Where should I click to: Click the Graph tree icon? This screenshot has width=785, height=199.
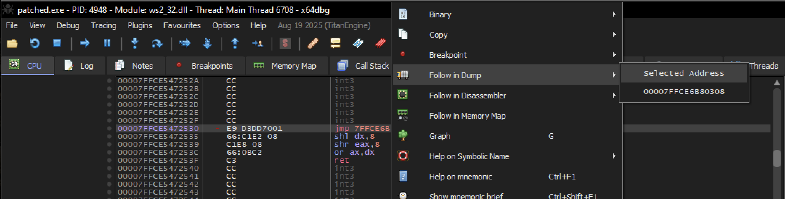click(x=403, y=136)
